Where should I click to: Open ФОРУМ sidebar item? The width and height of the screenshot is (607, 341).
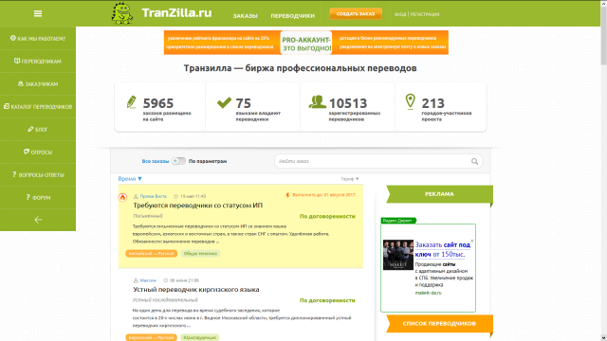[x=38, y=198]
